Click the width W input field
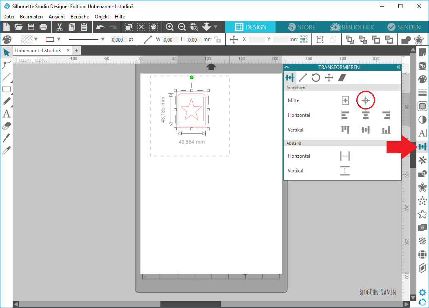Image resolution: width=429 pixels, height=308 pixels. point(170,40)
